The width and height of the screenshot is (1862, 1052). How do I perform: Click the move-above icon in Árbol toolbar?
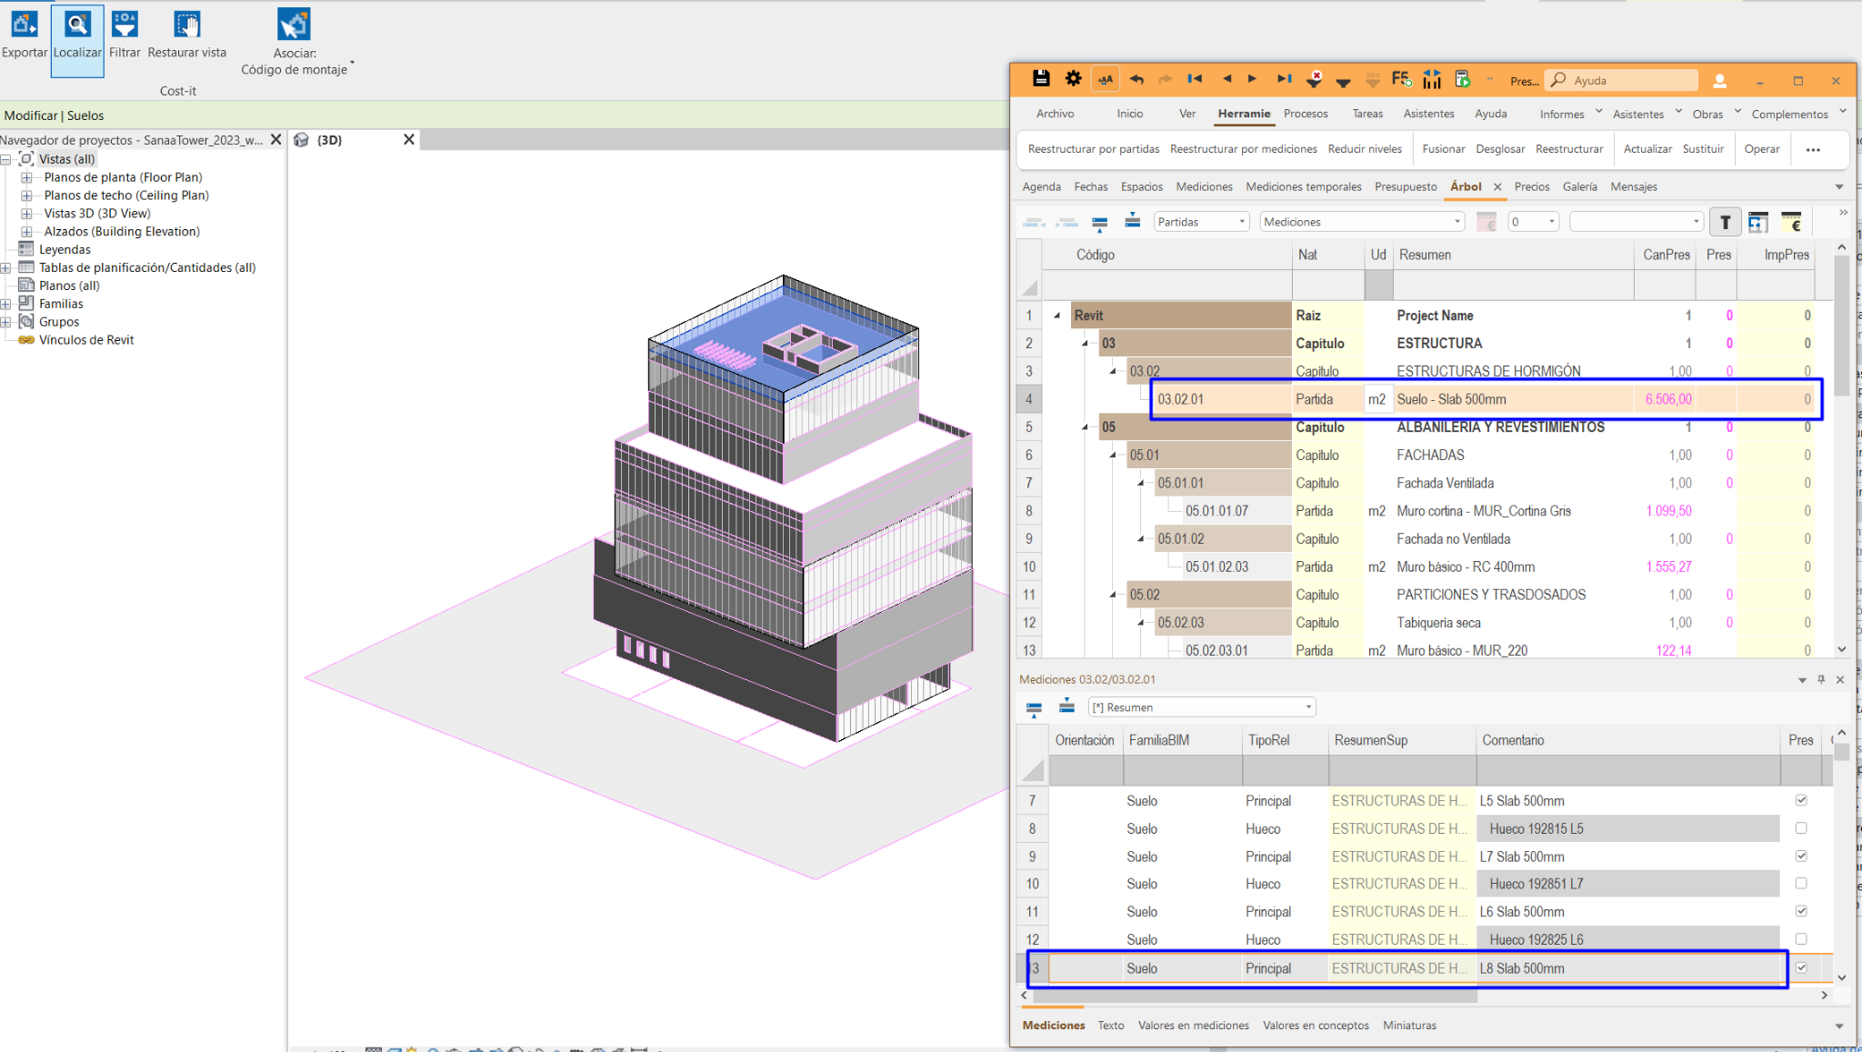tap(1132, 221)
